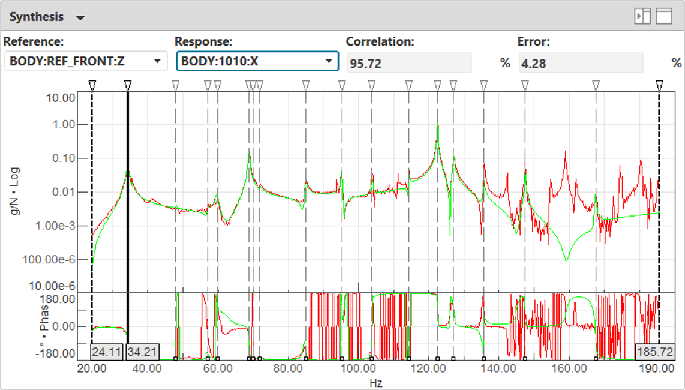
Task: Select the bold cursor marker triangle at 34.21 Hz
Action: 128,85
